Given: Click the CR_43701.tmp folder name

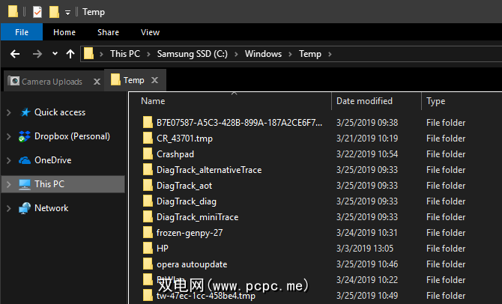Looking at the screenshot, I should [184, 139].
